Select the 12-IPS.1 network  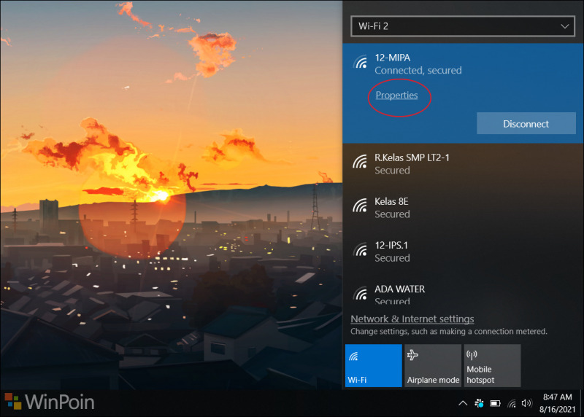(463, 252)
